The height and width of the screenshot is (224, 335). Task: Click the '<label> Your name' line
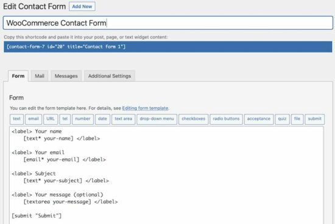pos(37,131)
